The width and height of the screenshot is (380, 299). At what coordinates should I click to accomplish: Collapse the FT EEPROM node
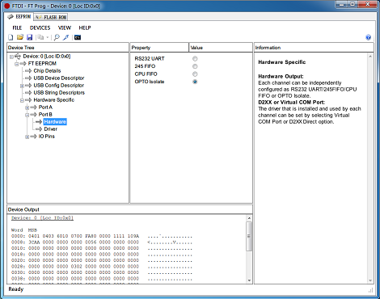click(x=17, y=64)
